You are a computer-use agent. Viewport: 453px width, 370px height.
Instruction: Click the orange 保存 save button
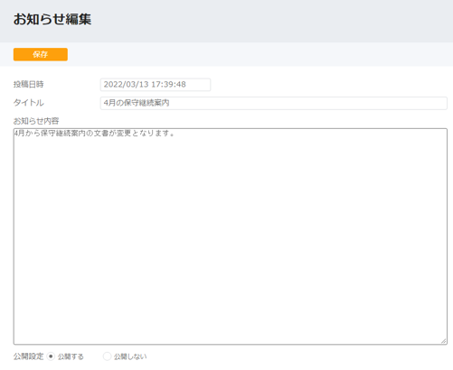coord(41,54)
